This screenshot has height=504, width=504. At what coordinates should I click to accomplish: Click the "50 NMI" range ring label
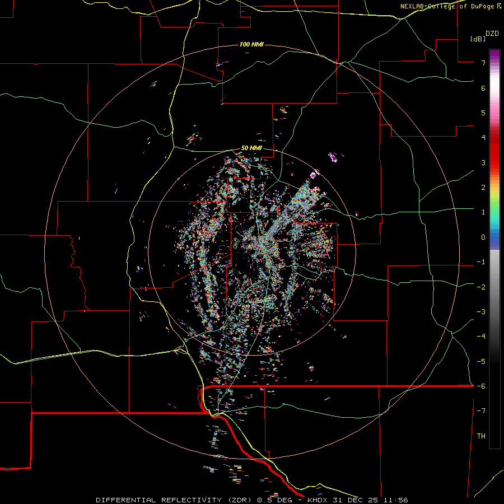click(251, 148)
